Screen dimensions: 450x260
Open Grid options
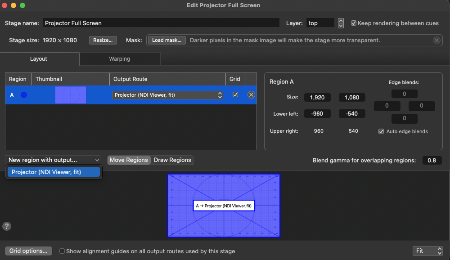click(28, 251)
